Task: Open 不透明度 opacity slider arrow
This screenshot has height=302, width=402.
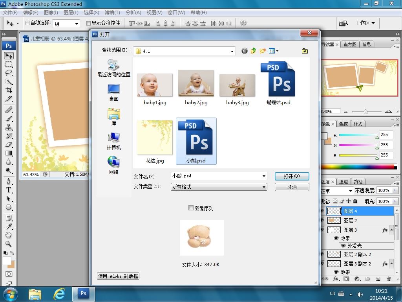Action: [395, 190]
